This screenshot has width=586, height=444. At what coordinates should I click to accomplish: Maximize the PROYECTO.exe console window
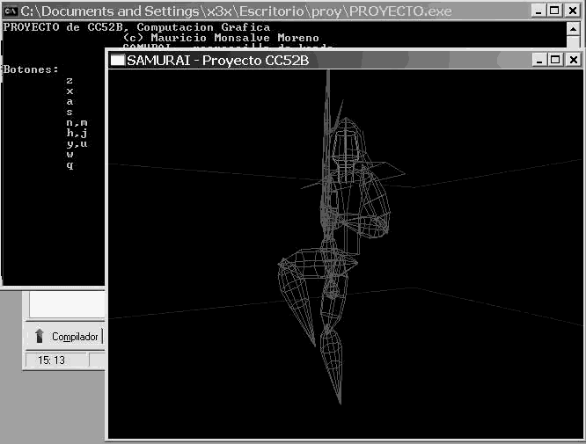[554, 10]
